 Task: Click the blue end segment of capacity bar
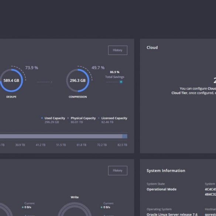coord(125,136)
